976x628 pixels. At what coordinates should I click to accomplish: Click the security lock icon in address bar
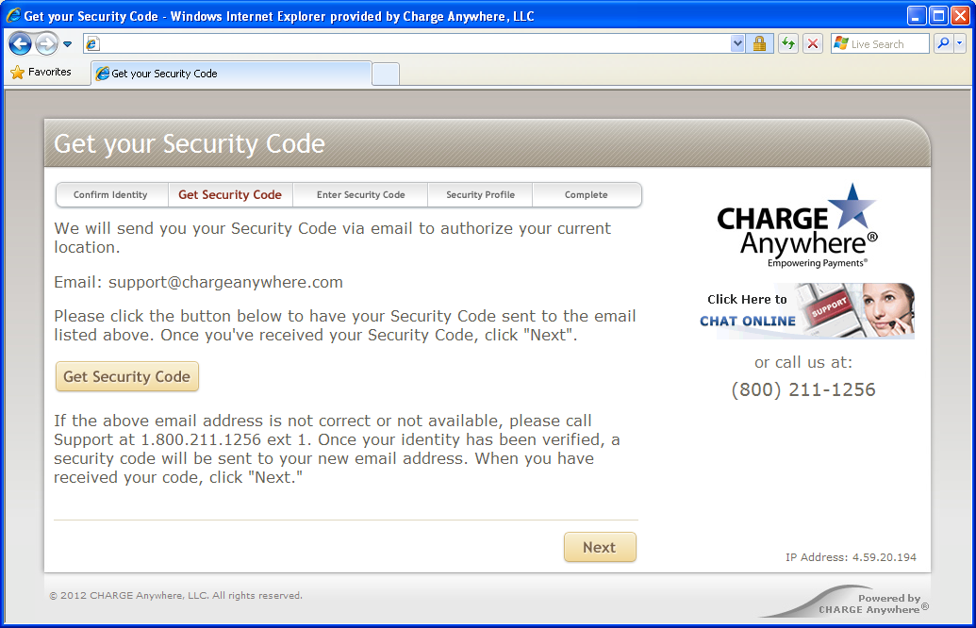tap(759, 44)
